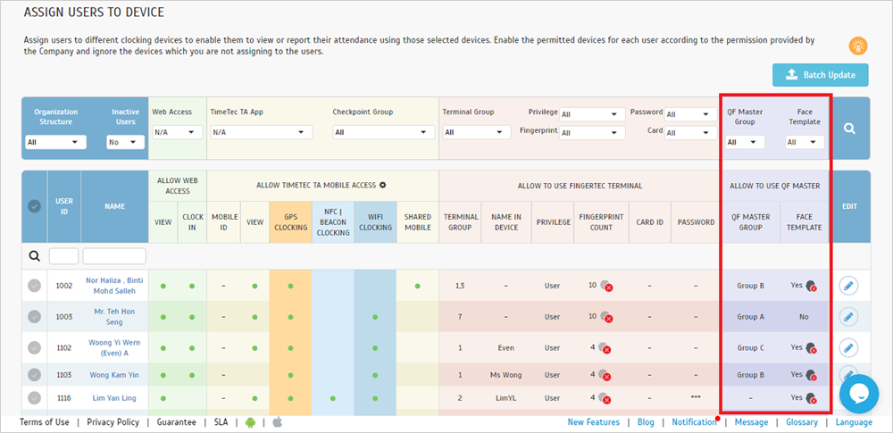Click the lightbulb tips icon
The width and height of the screenshot is (893, 433).
coord(857,46)
